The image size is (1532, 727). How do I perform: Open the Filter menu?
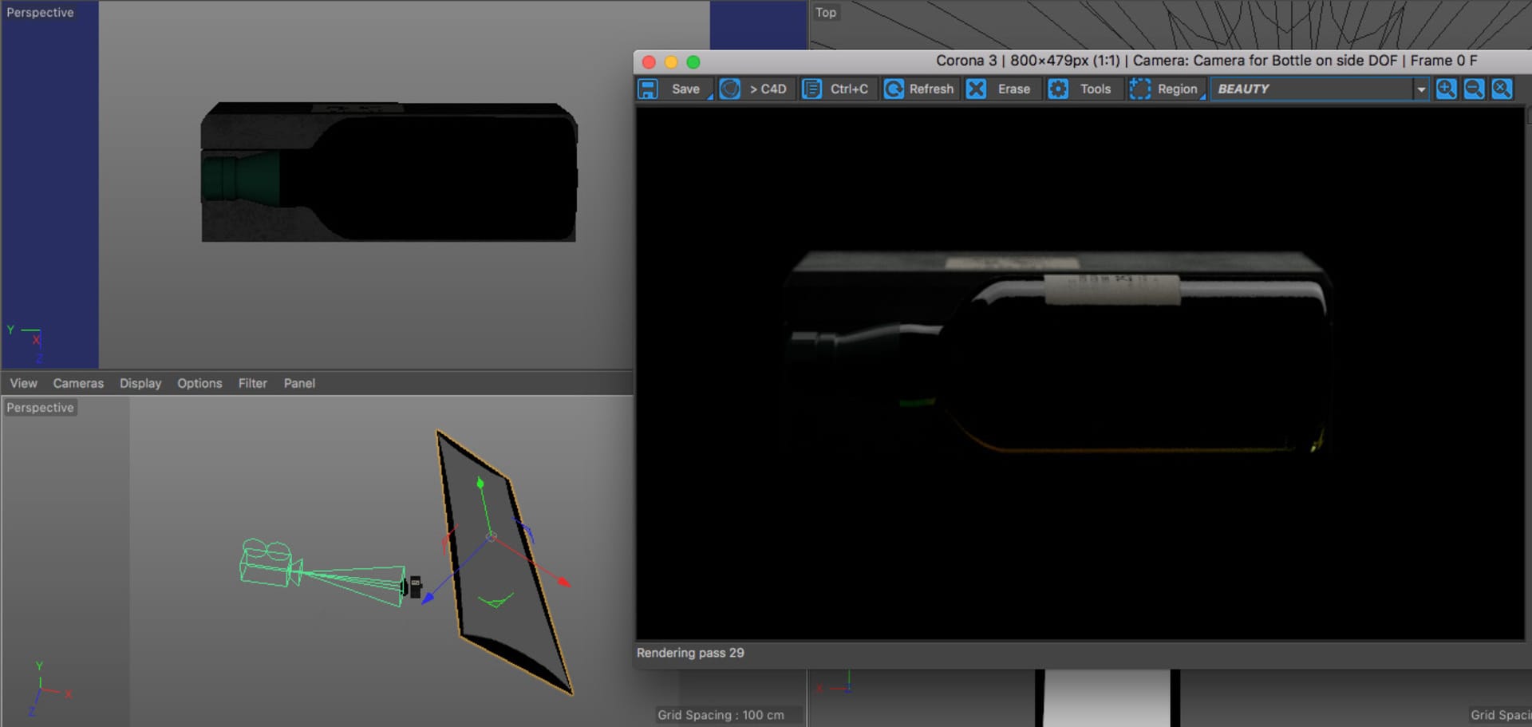coord(252,383)
